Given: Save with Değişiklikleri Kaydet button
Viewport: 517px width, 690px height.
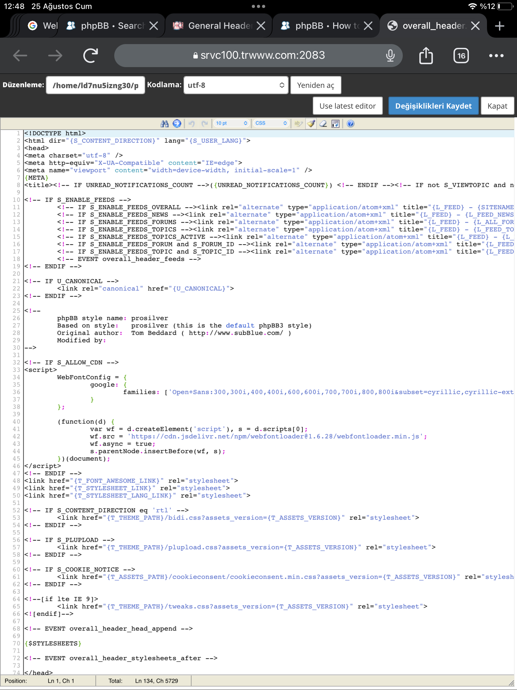Looking at the screenshot, I should tap(433, 106).
